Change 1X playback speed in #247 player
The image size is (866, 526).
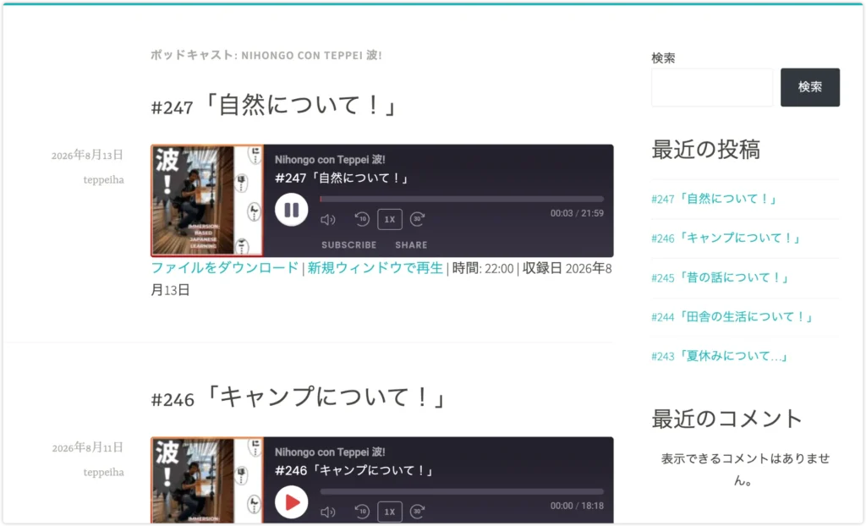(389, 219)
